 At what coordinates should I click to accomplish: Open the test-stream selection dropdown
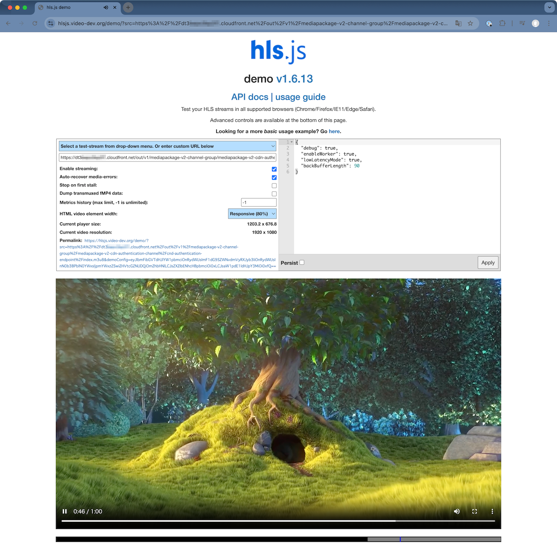pyautogui.click(x=168, y=146)
